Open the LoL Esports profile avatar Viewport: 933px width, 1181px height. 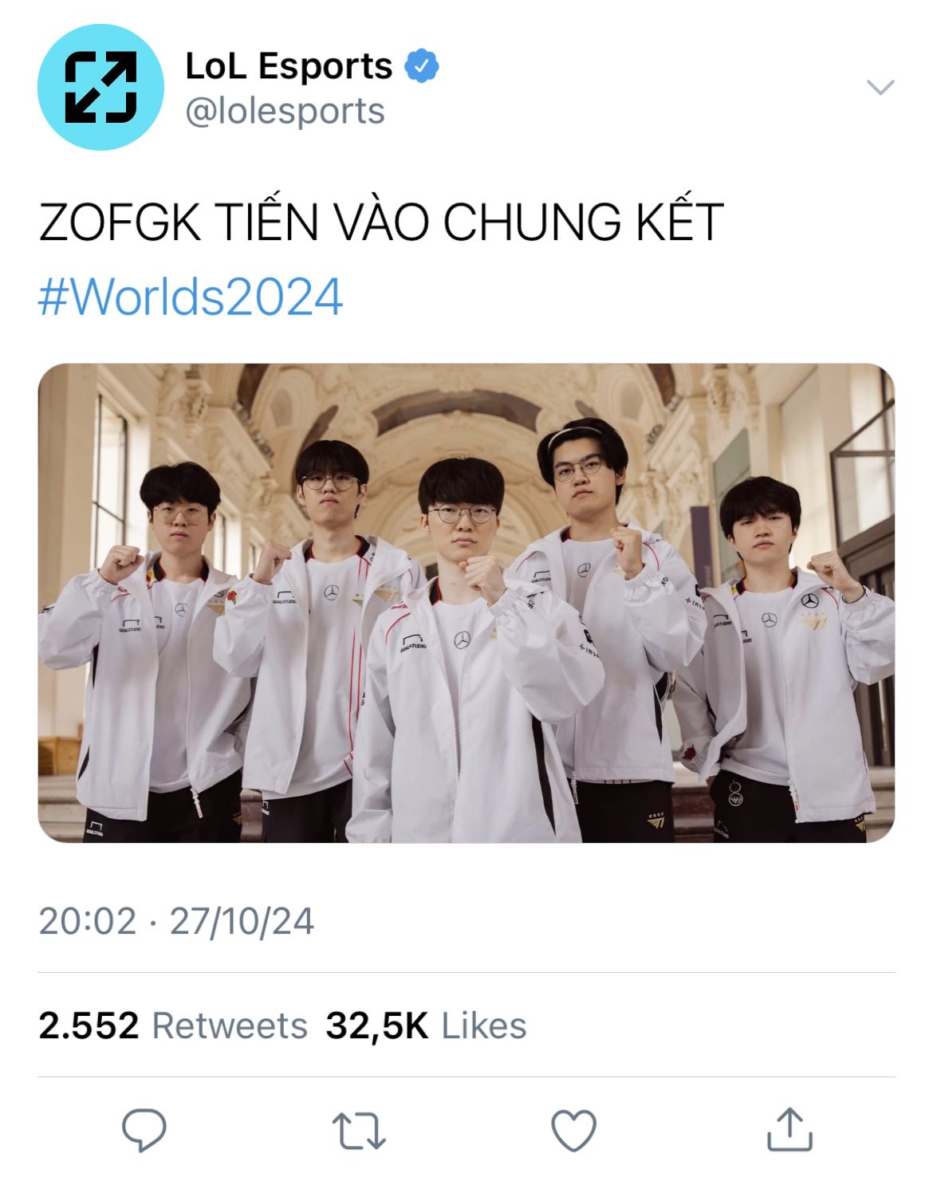[x=100, y=87]
